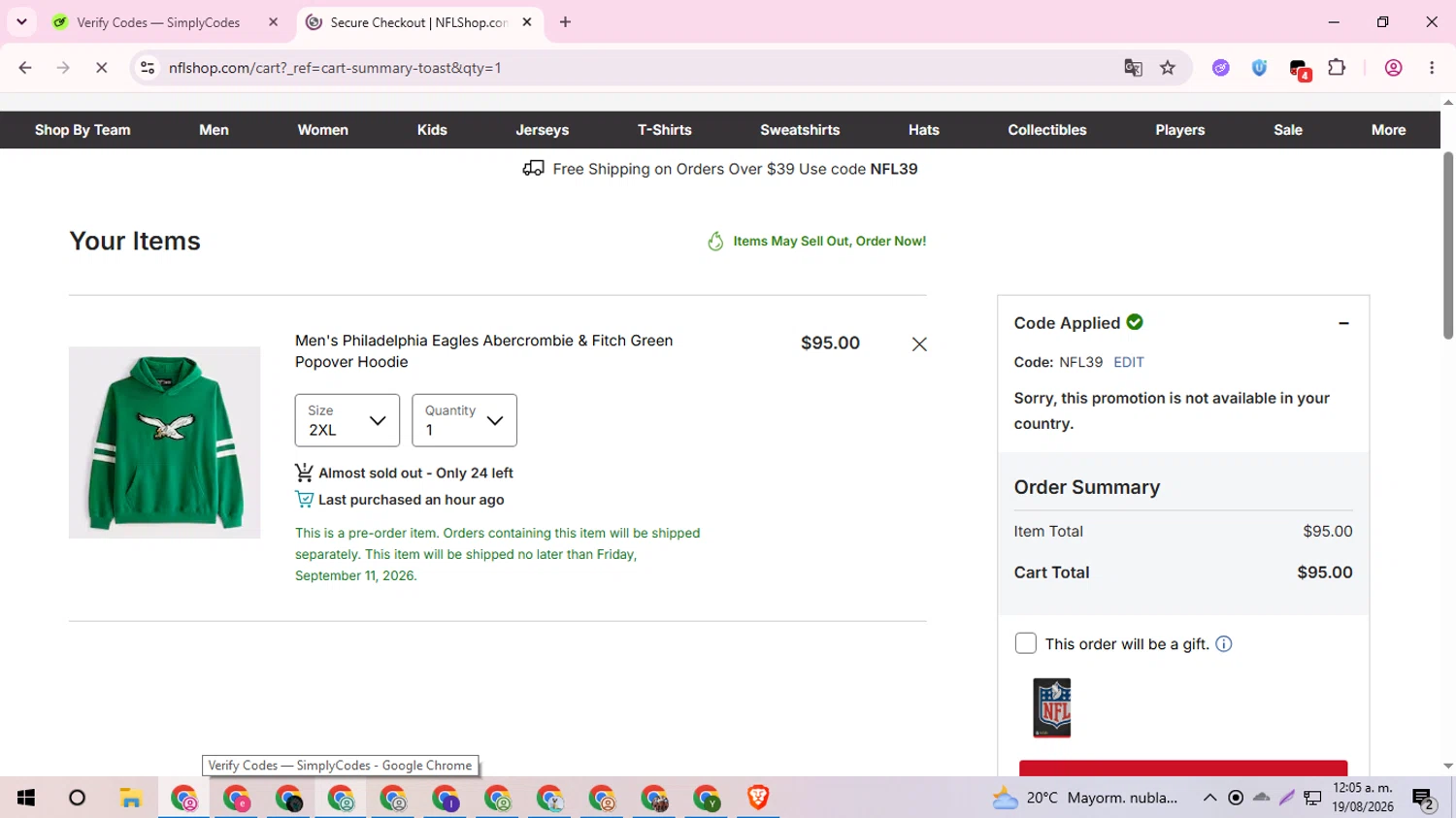This screenshot has width=1456, height=818.
Task: Remove the Eagles hoodie from cart
Action: [919, 344]
